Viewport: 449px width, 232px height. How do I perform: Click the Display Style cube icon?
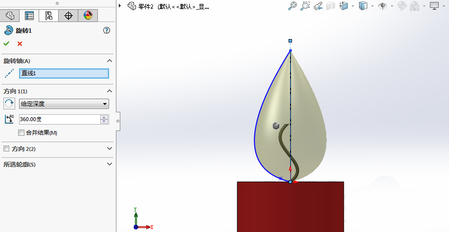[363, 6]
